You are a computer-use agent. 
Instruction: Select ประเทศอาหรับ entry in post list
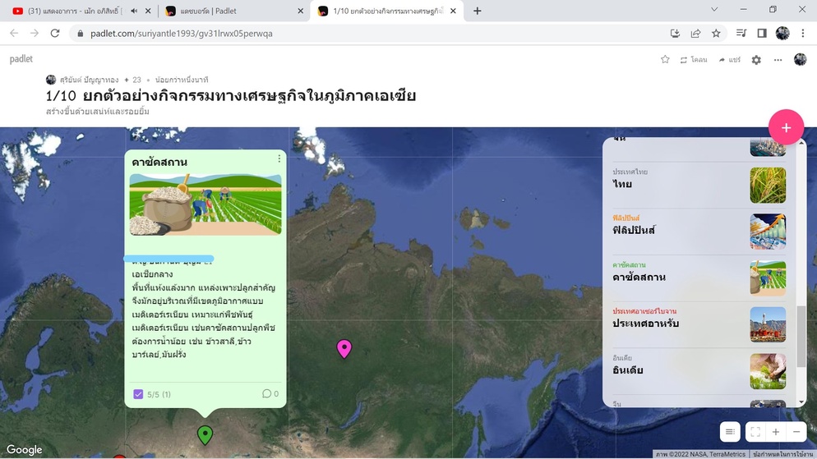click(x=699, y=324)
